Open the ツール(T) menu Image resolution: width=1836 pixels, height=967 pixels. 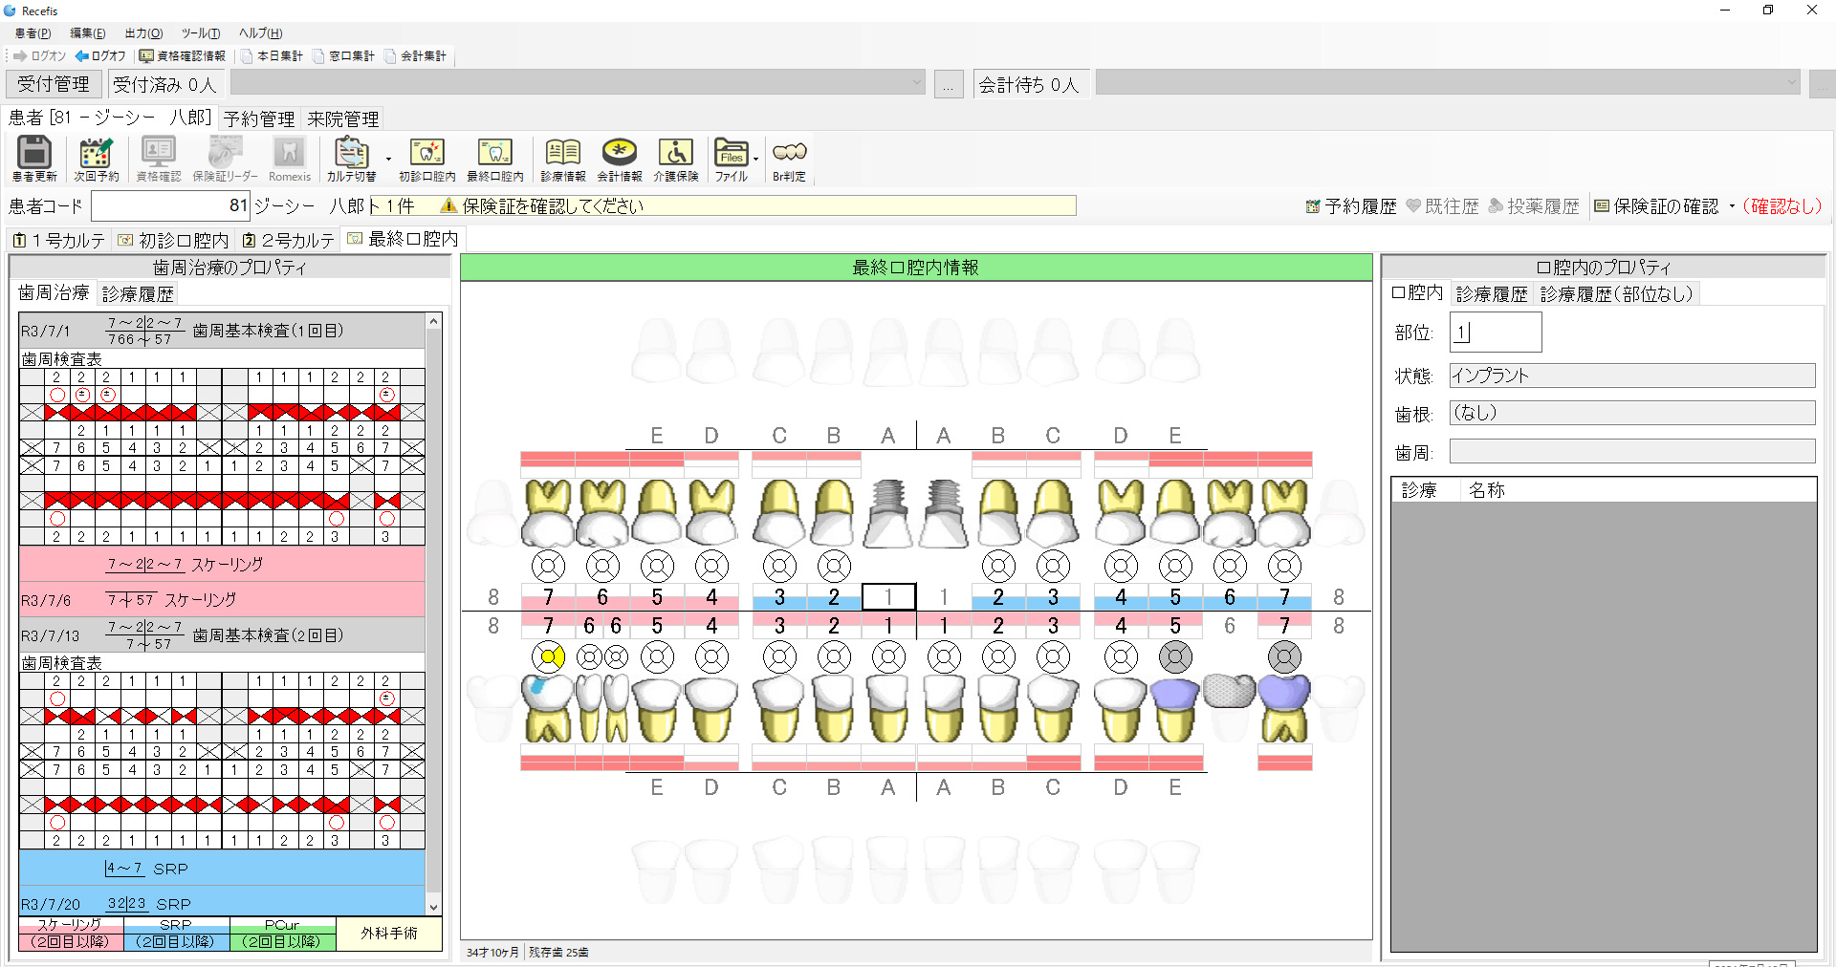pos(201,33)
